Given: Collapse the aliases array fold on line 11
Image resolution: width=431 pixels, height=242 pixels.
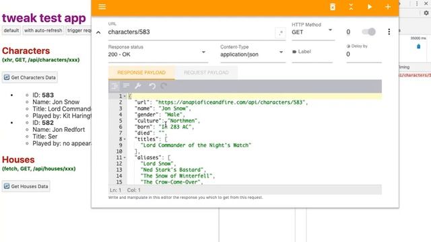Looking at the screenshot, I should (x=125, y=157).
